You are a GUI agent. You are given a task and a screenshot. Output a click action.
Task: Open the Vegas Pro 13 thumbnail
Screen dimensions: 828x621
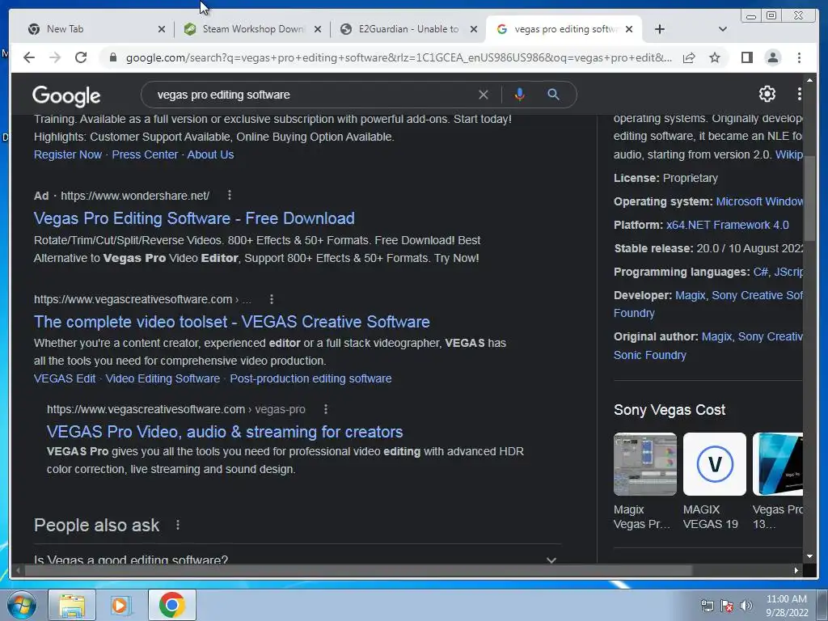pos(778,464)
